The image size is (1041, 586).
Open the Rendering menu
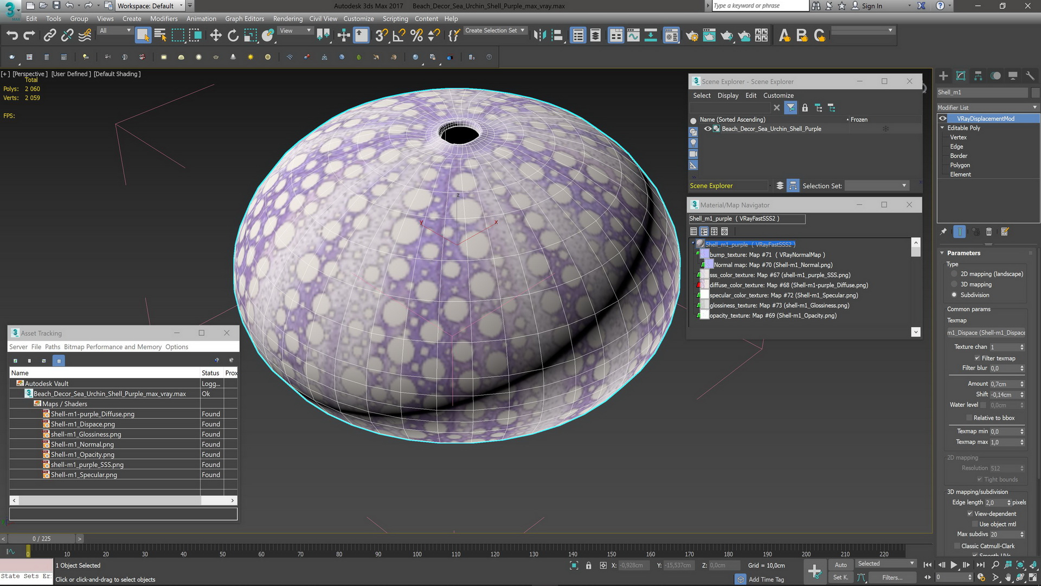click(x=287, y=18)
